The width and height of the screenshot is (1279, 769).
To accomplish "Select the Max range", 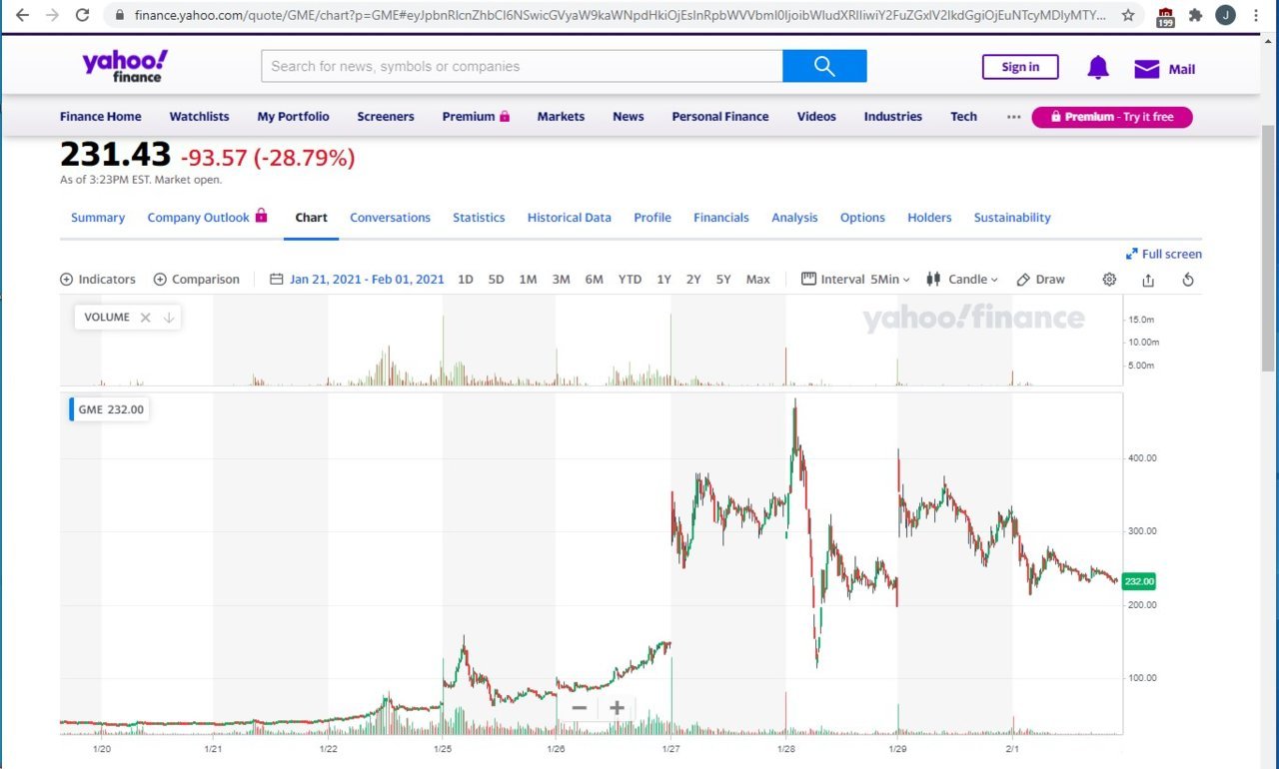I will click(758, 280).
